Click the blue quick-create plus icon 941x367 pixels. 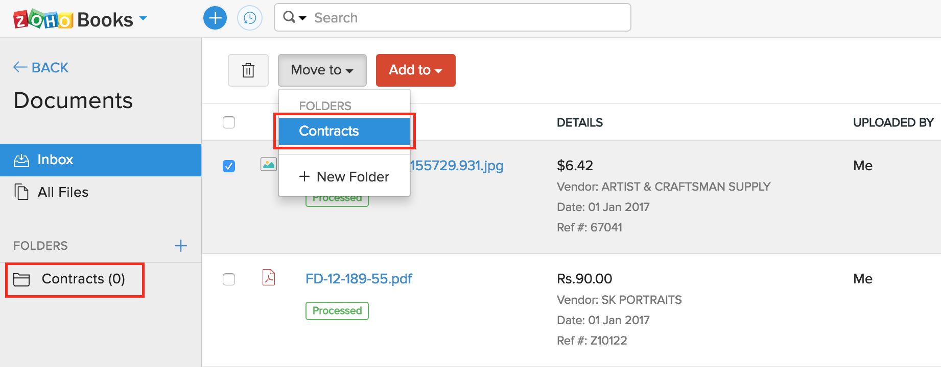click(x=215, y=17)
